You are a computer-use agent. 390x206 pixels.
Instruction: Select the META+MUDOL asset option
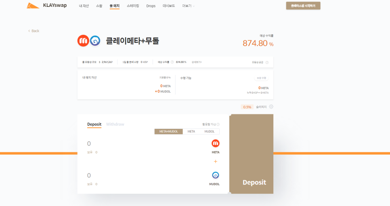pyautogui.click(x=169, y=131)
